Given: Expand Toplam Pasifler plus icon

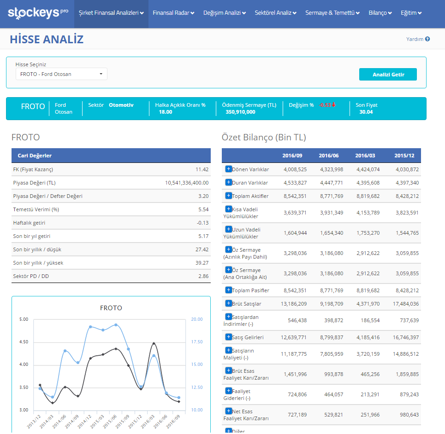Looking at the screenshot, I should [228, 290].
